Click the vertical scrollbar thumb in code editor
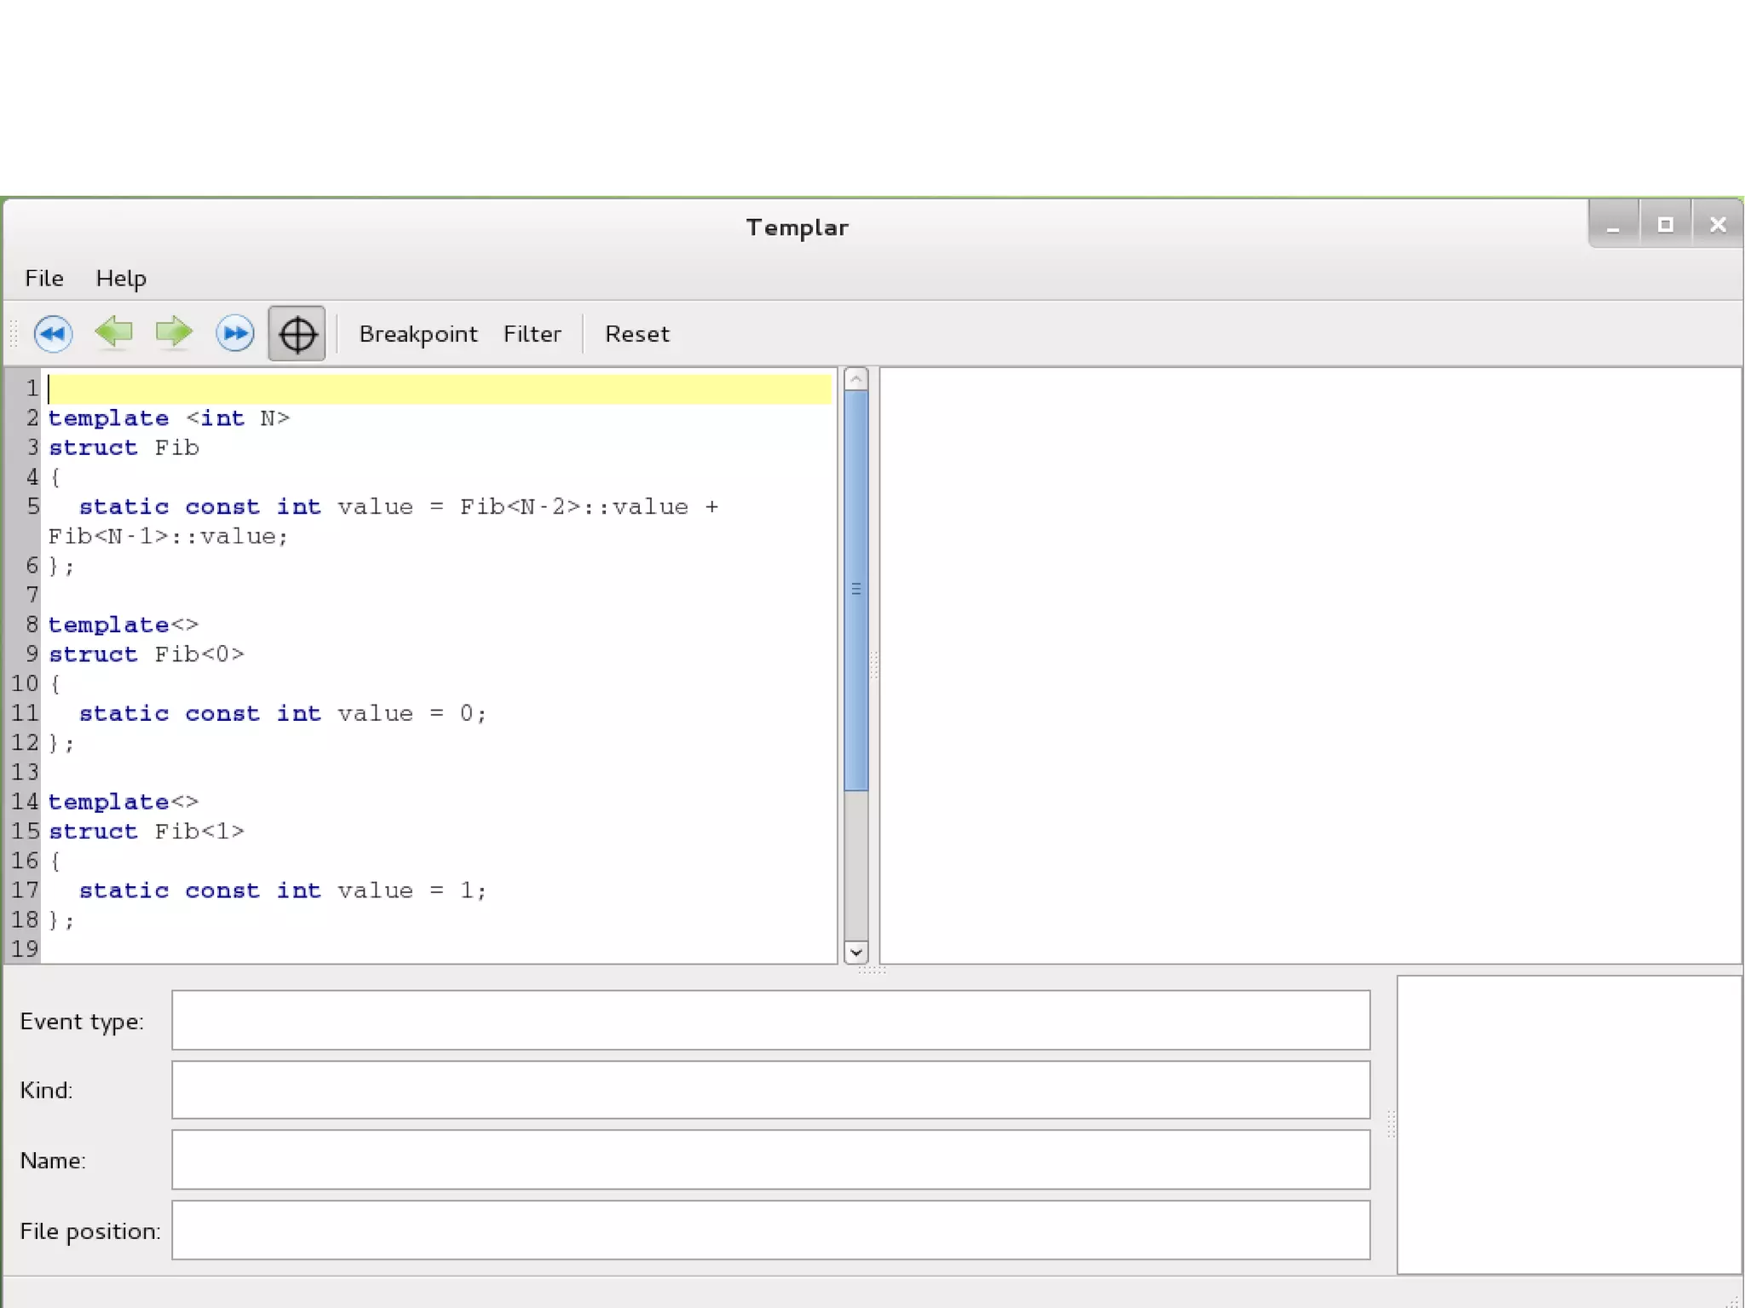The image size is (1745, 1308). pyautogui.click(x=855, y=590)
